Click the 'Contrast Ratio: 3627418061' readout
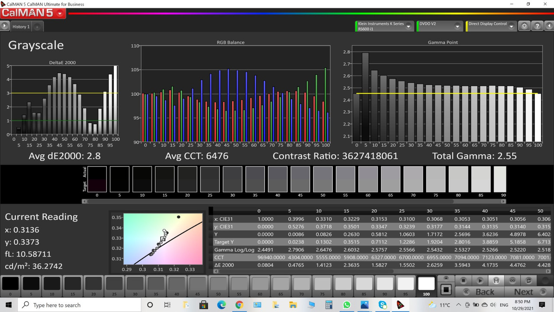 (x=335, y=156)
